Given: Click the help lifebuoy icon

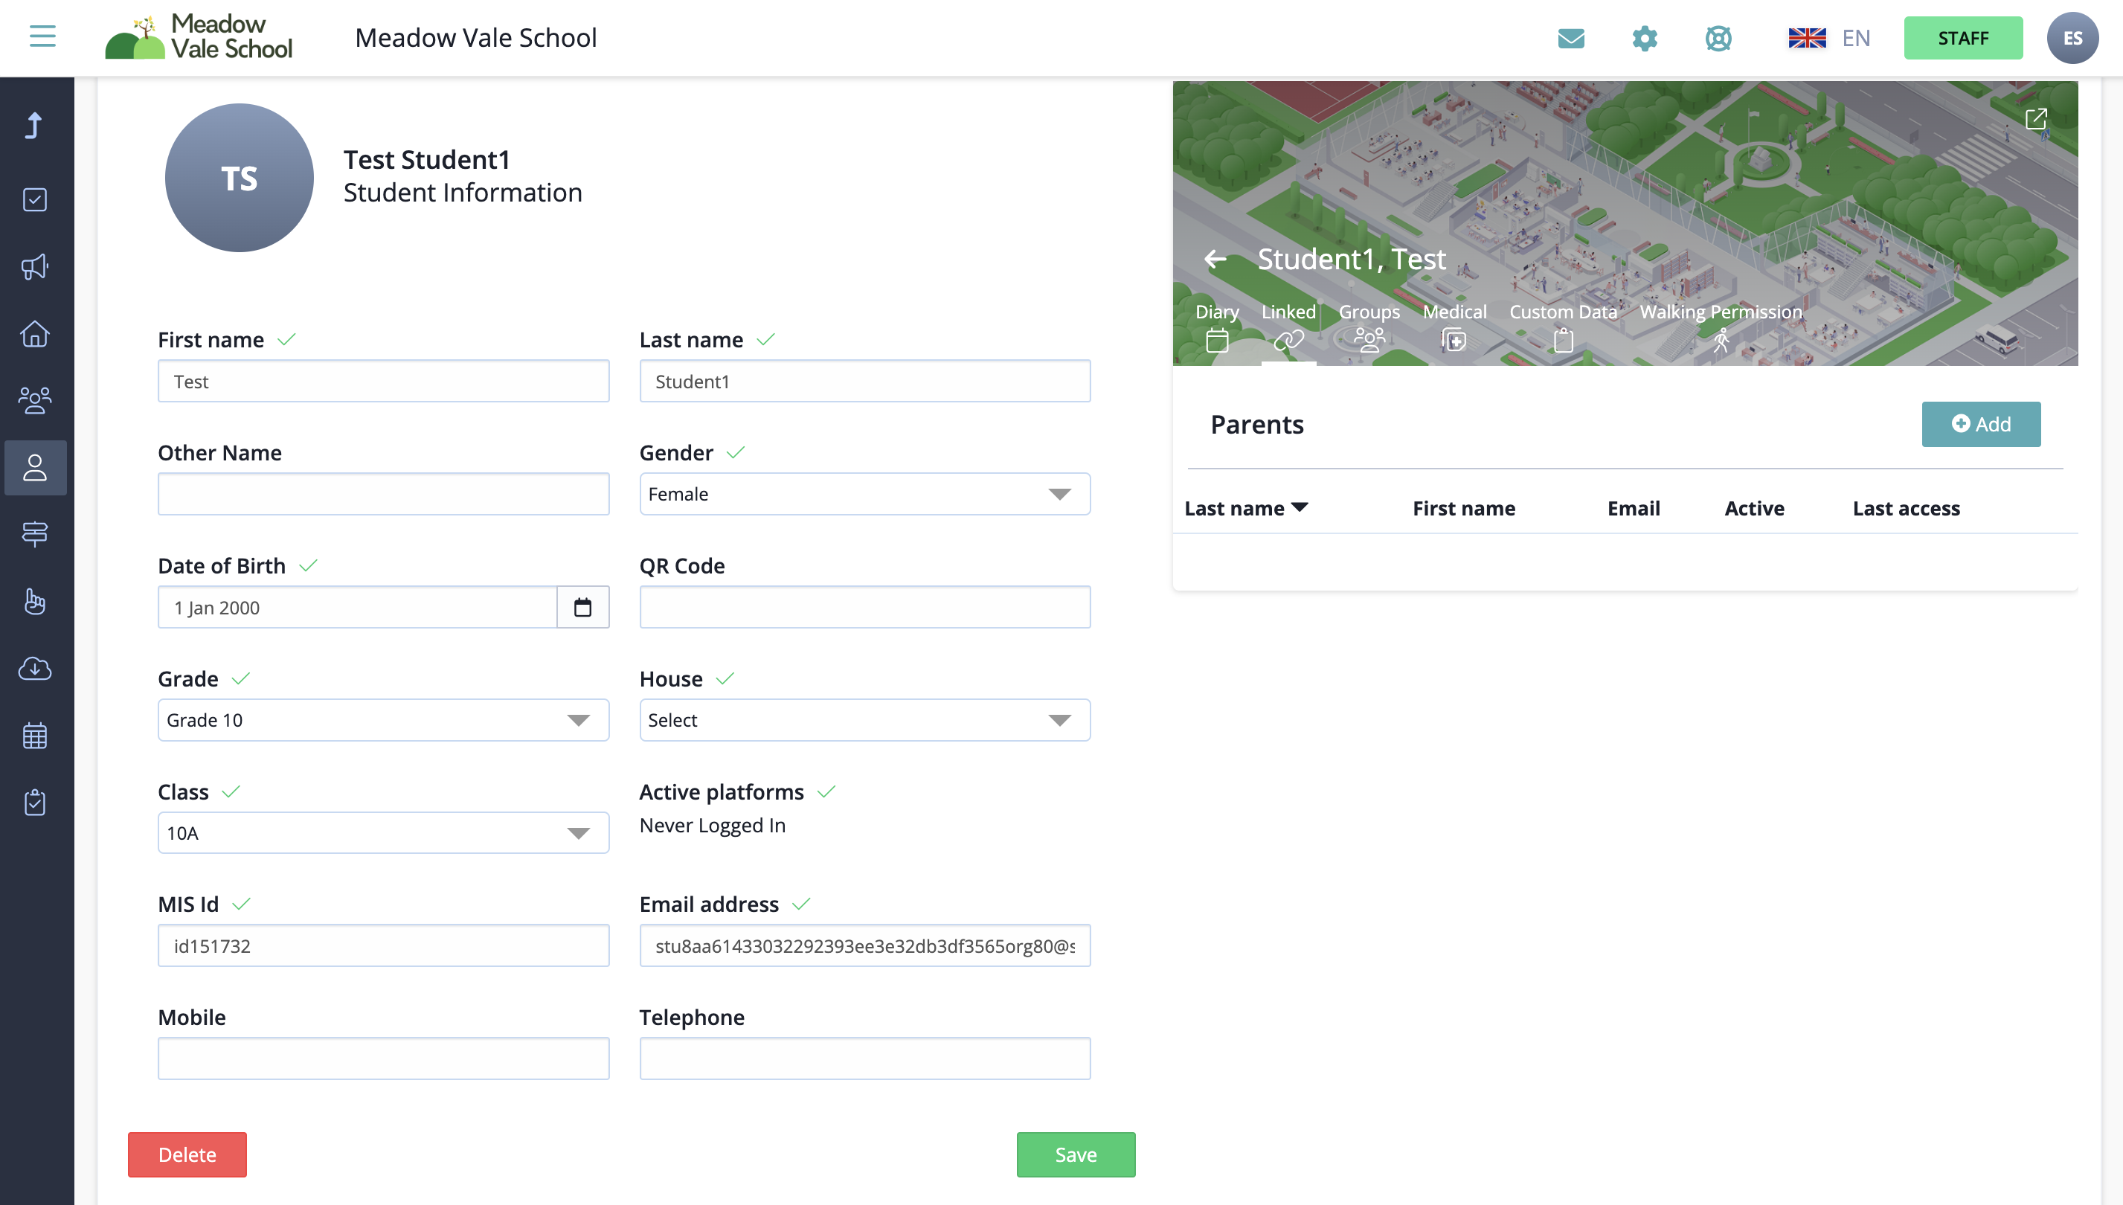Looking at the screenshot, I should click(1718, 38).
